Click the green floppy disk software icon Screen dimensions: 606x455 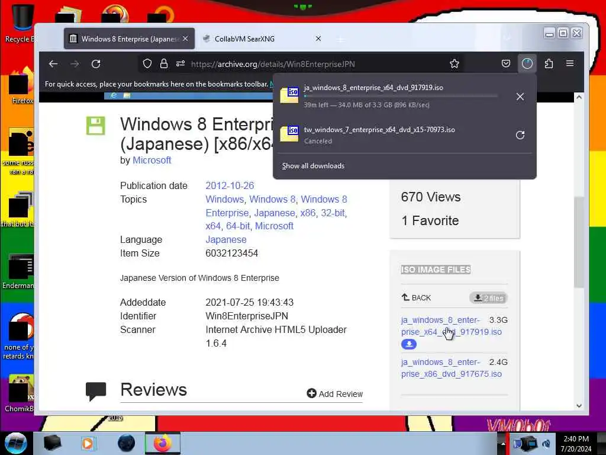pos(95,126)
